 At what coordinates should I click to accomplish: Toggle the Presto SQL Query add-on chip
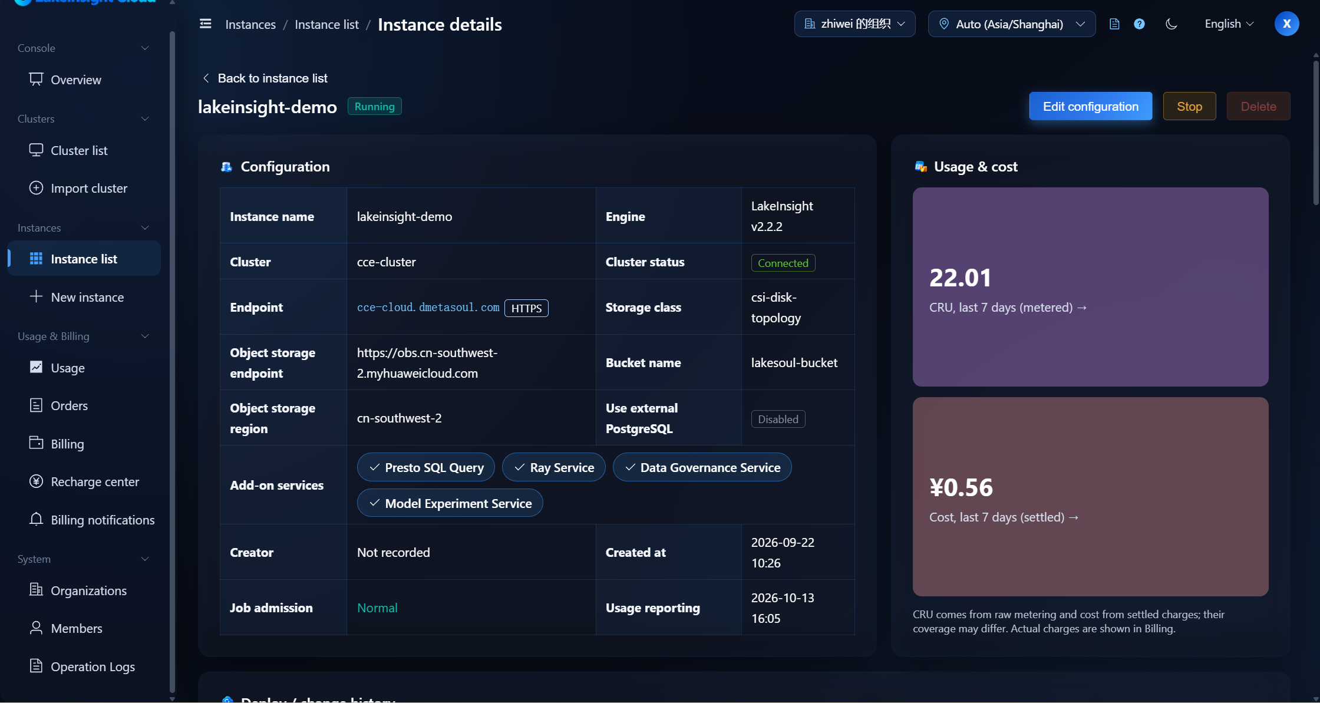click(425, 467)
